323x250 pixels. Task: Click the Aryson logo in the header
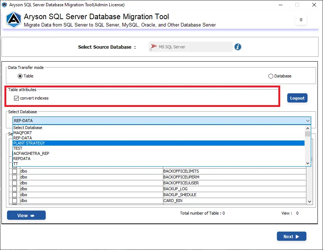pos(13,20)
